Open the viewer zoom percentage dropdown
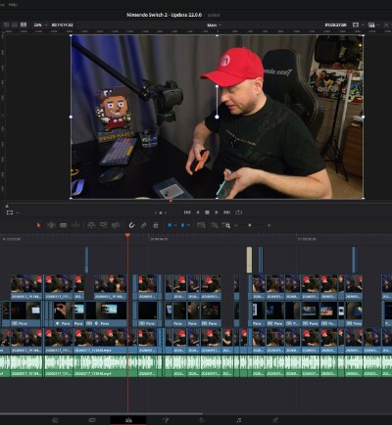 (40, 25)
